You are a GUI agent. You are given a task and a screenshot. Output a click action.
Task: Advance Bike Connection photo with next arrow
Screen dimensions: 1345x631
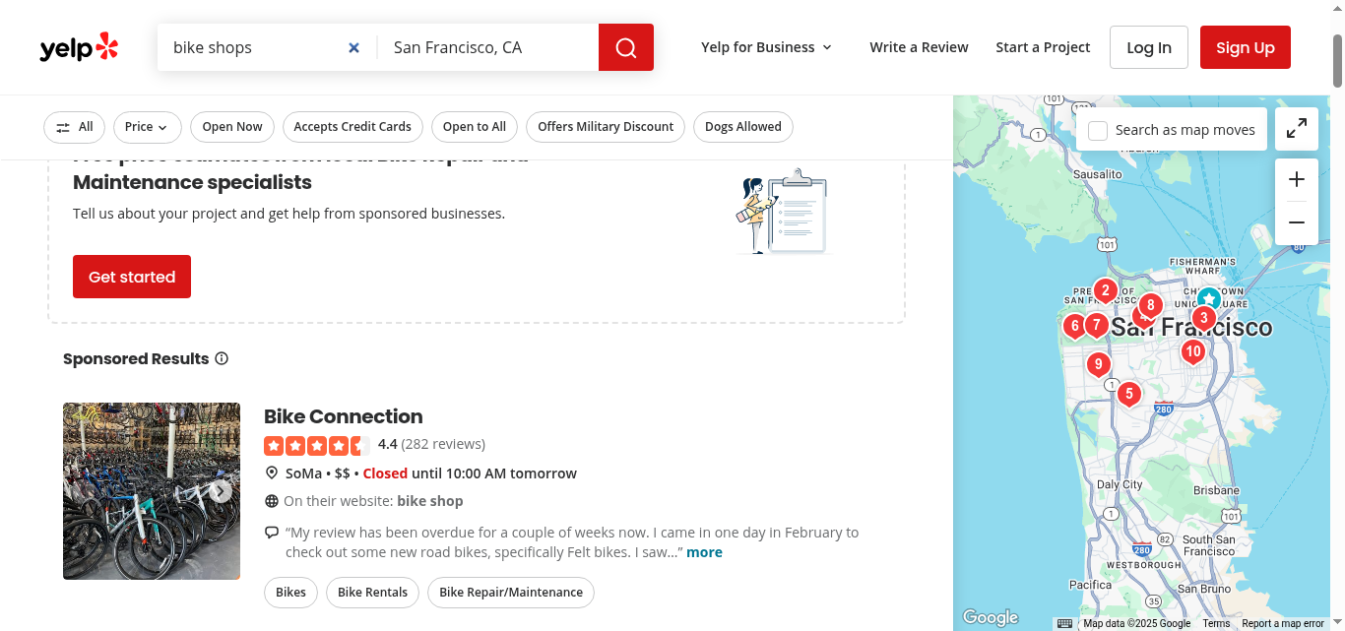point(222,491)
